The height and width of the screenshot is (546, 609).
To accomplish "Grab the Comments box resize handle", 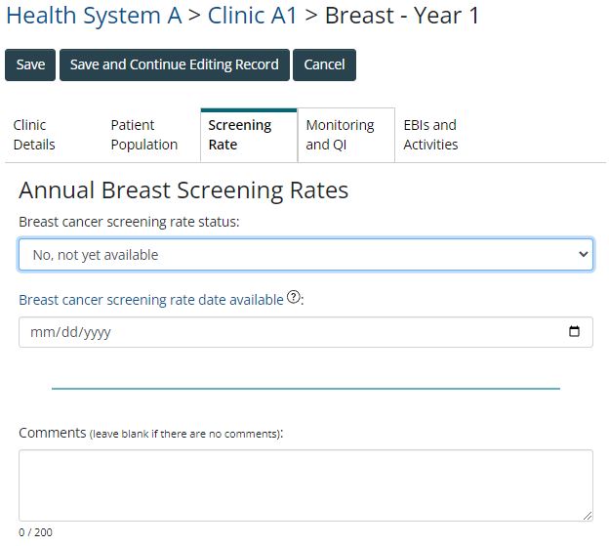I will pyautogui.click(x=587, y=515).
